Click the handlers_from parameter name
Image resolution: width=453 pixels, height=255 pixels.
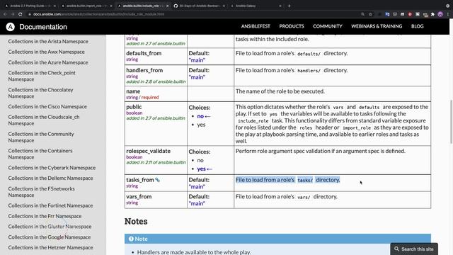pos(144,70)
